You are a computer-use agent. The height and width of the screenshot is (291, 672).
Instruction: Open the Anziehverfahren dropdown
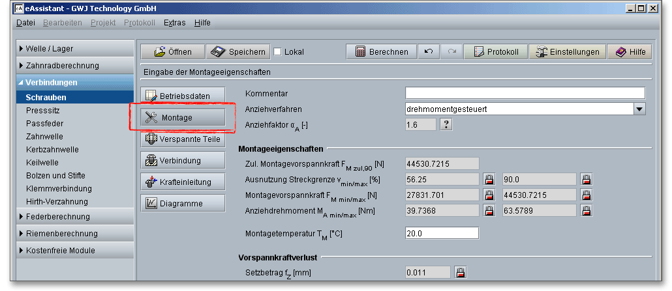coord(639,109)
